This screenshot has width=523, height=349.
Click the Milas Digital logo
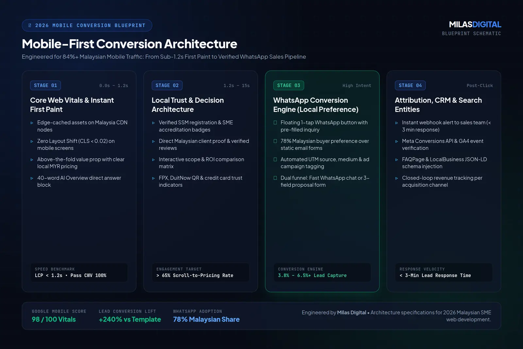point(475,25)
